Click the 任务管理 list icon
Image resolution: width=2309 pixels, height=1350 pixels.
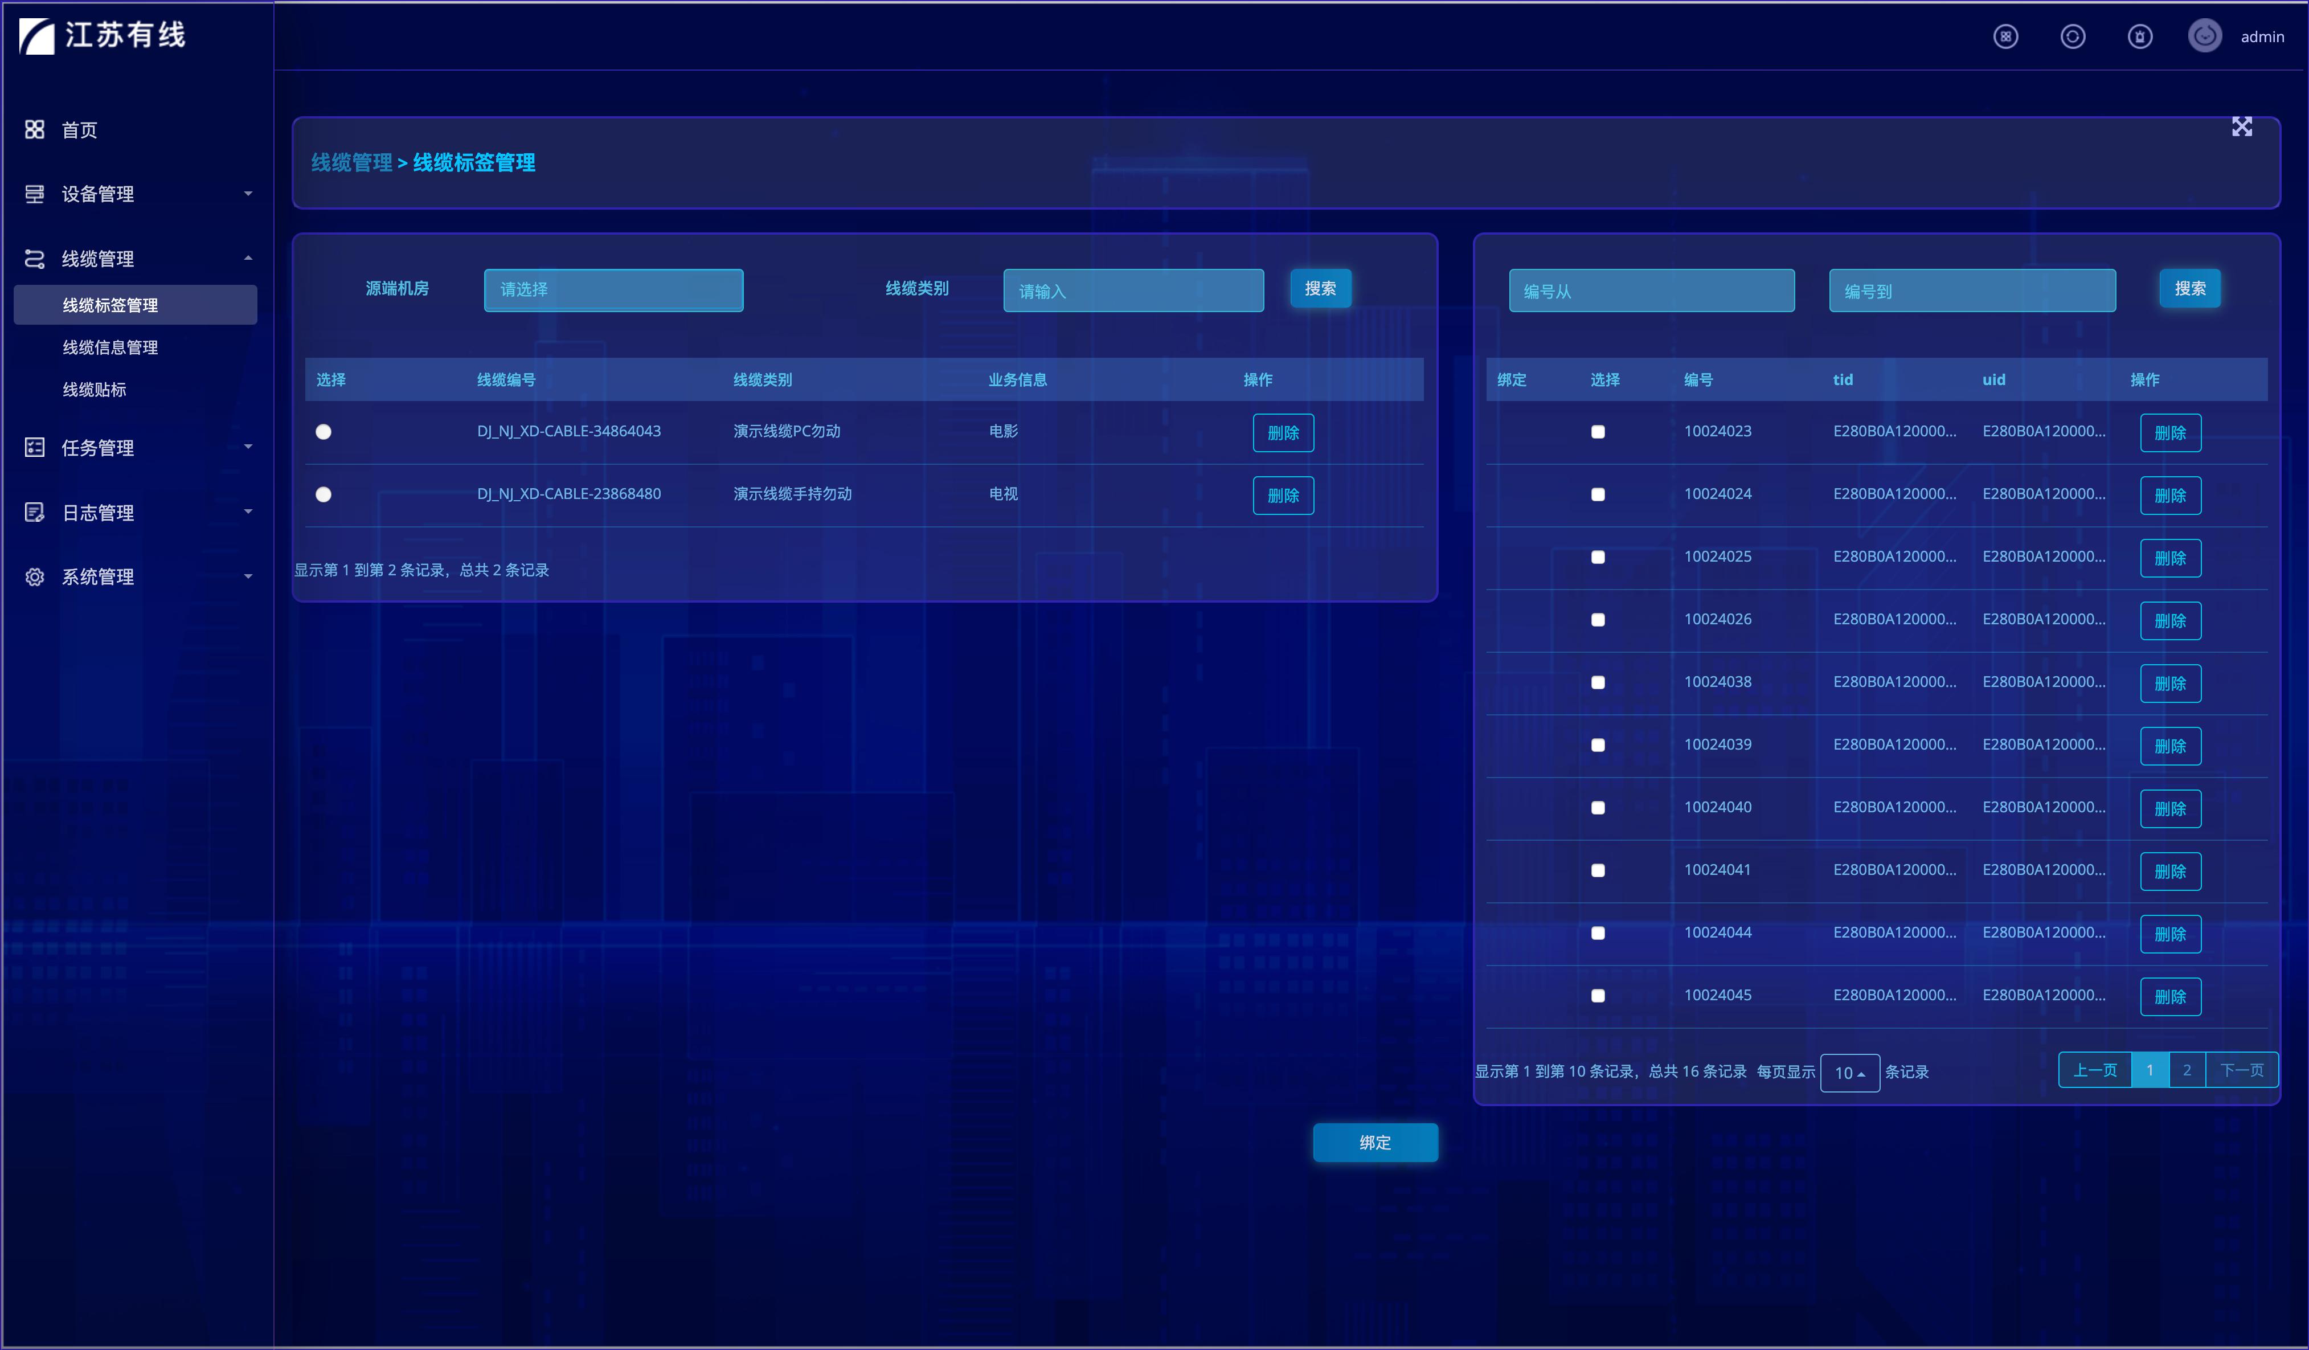point(34,447)
